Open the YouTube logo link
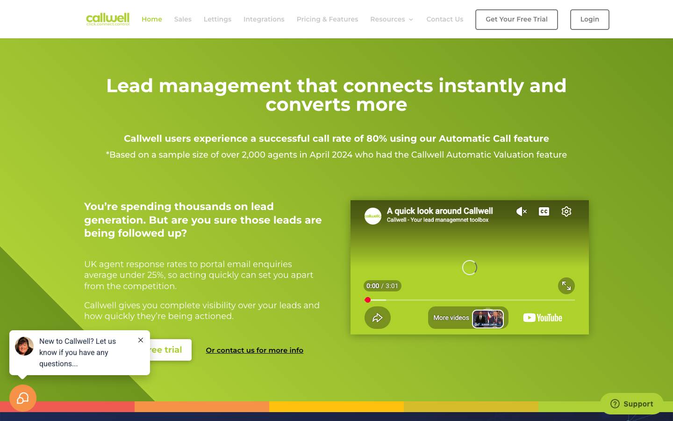Viewport: 673px width, 421px height. [543, 318]
